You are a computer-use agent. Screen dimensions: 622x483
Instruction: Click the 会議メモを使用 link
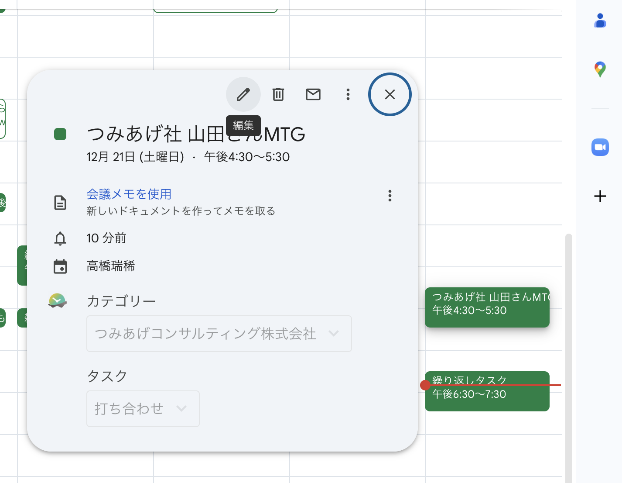pos(129,194)
